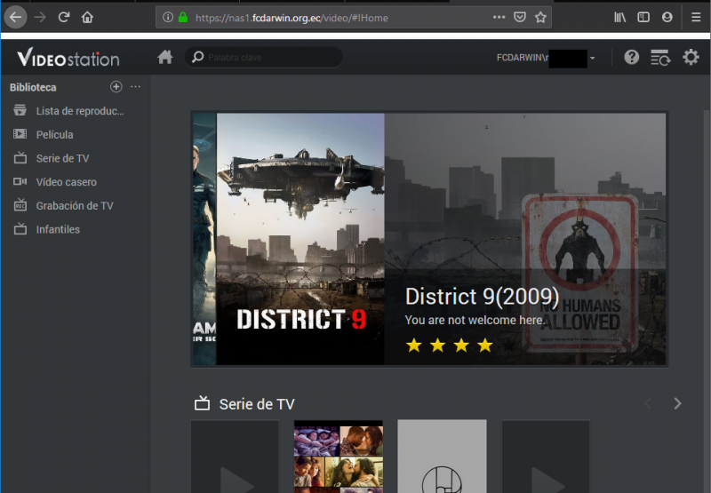Save the page to Pocket
711x493 pixels.
520,17
